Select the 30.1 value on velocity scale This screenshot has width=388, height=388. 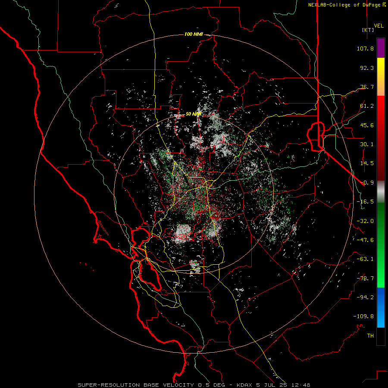coord(367,144)
